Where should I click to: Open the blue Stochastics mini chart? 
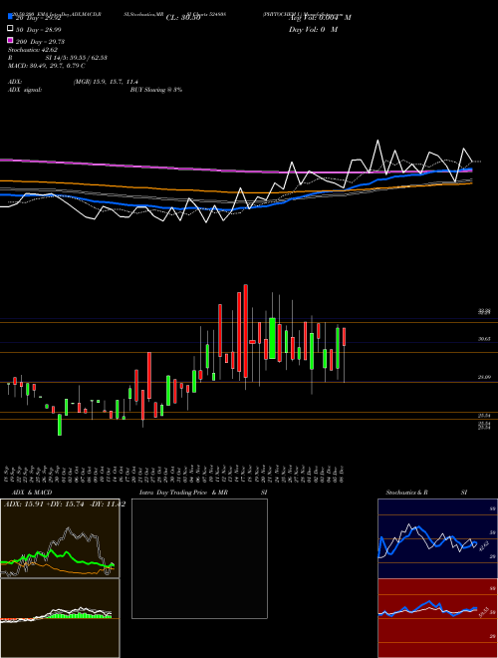pos(437,538)
